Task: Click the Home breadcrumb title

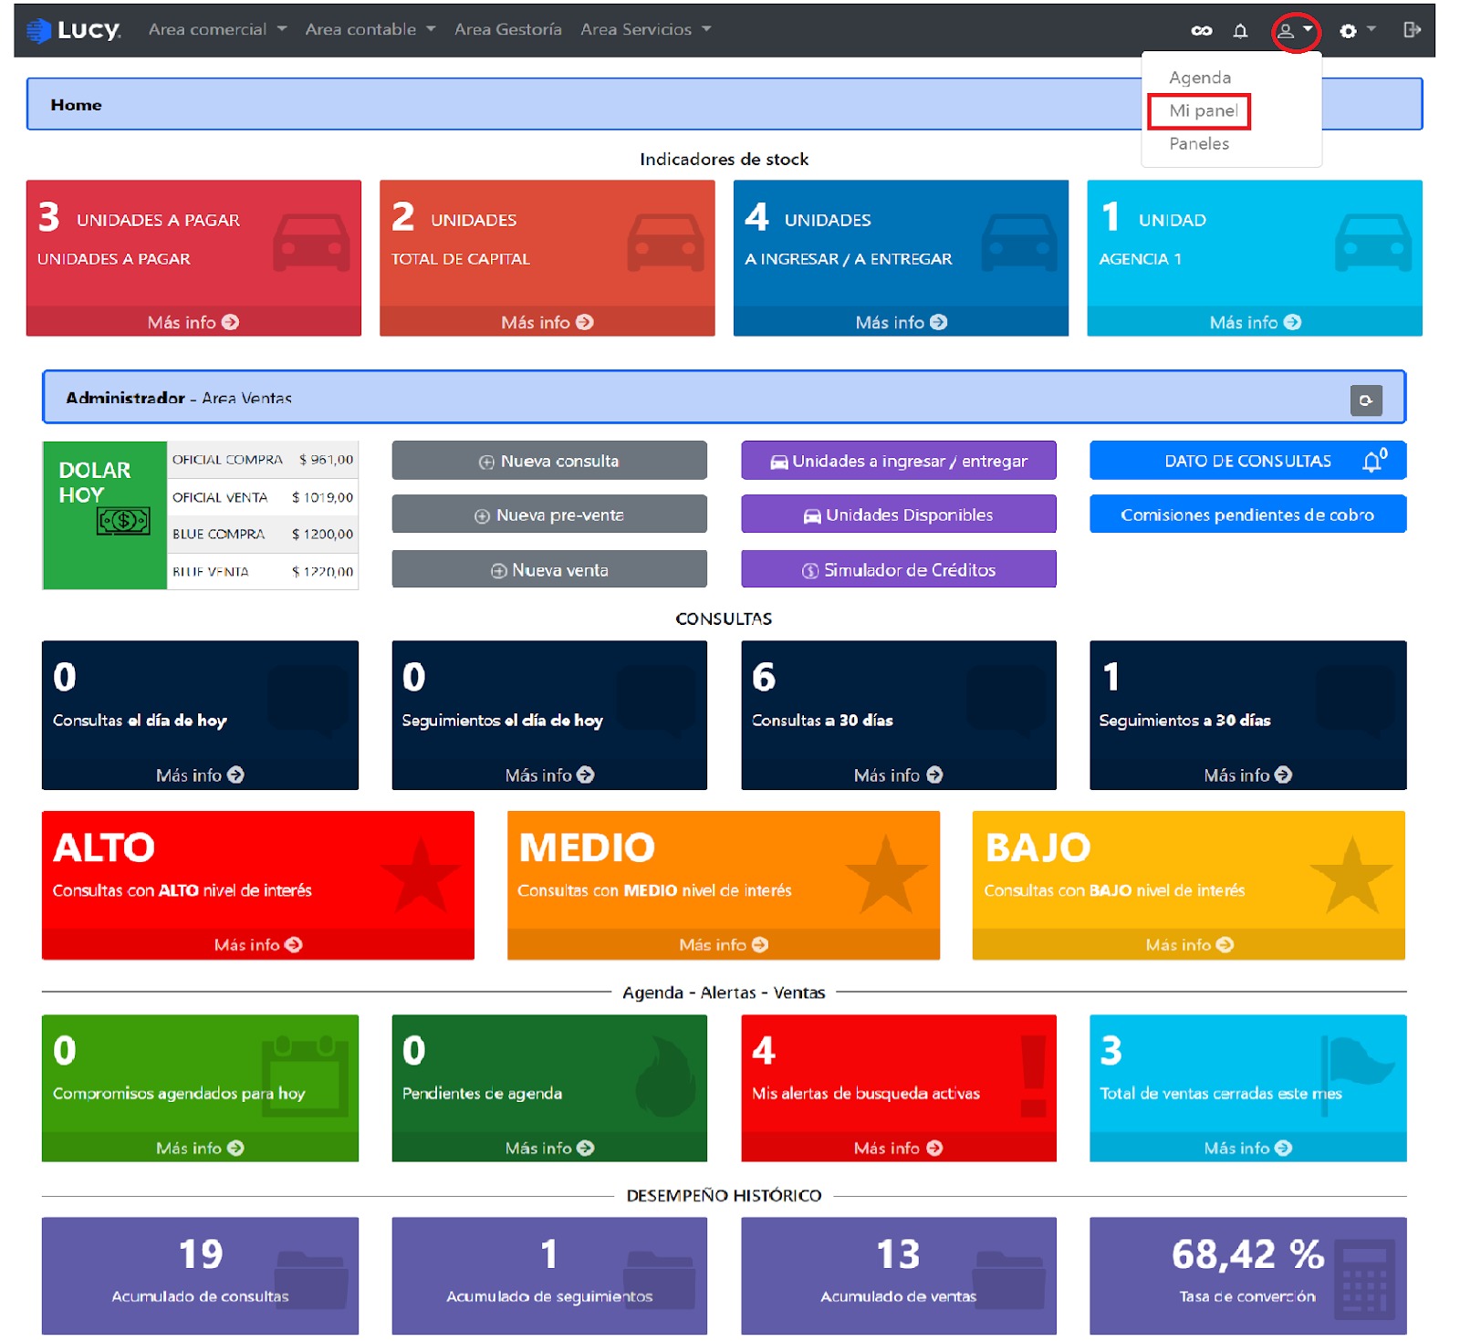Action: click(77, 105)
